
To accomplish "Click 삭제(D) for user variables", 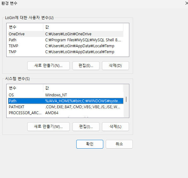I will 115,66.
